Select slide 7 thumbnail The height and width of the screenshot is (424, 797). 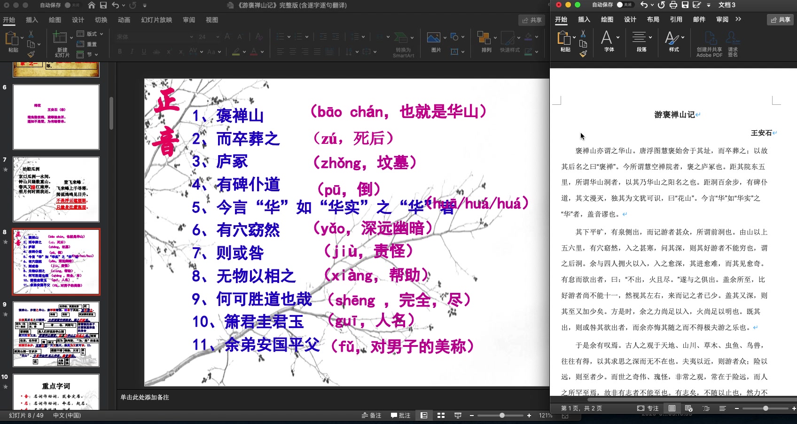pyautogui.click(x=56, y=189)
